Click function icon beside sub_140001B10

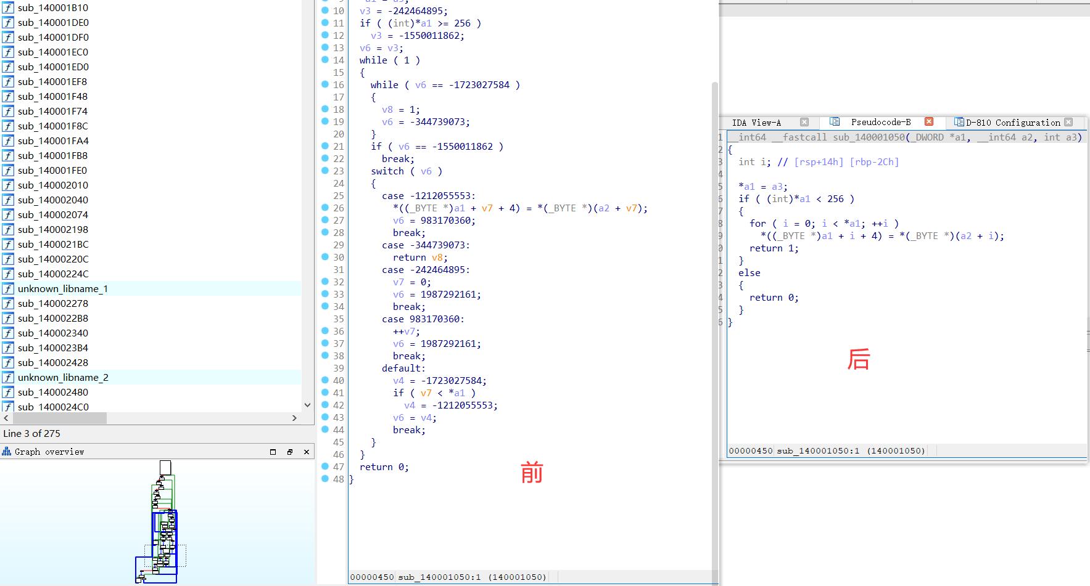click(x=8, y=8)
